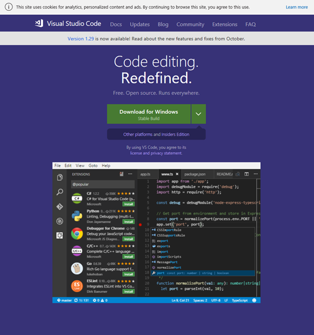Open the license link
The height and width of the screenshot is (335, 314).
click(x=136, y=153)
